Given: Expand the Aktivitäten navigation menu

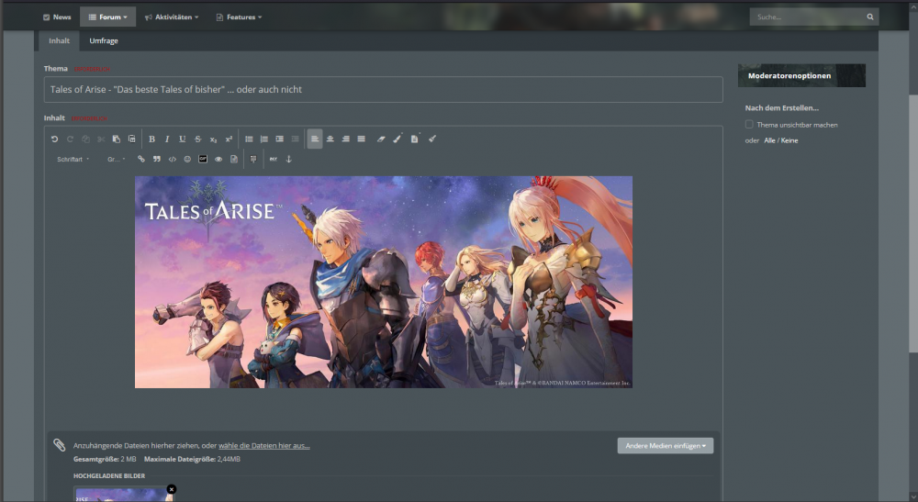Looking at the screenshot, I should tap(172, 17).
